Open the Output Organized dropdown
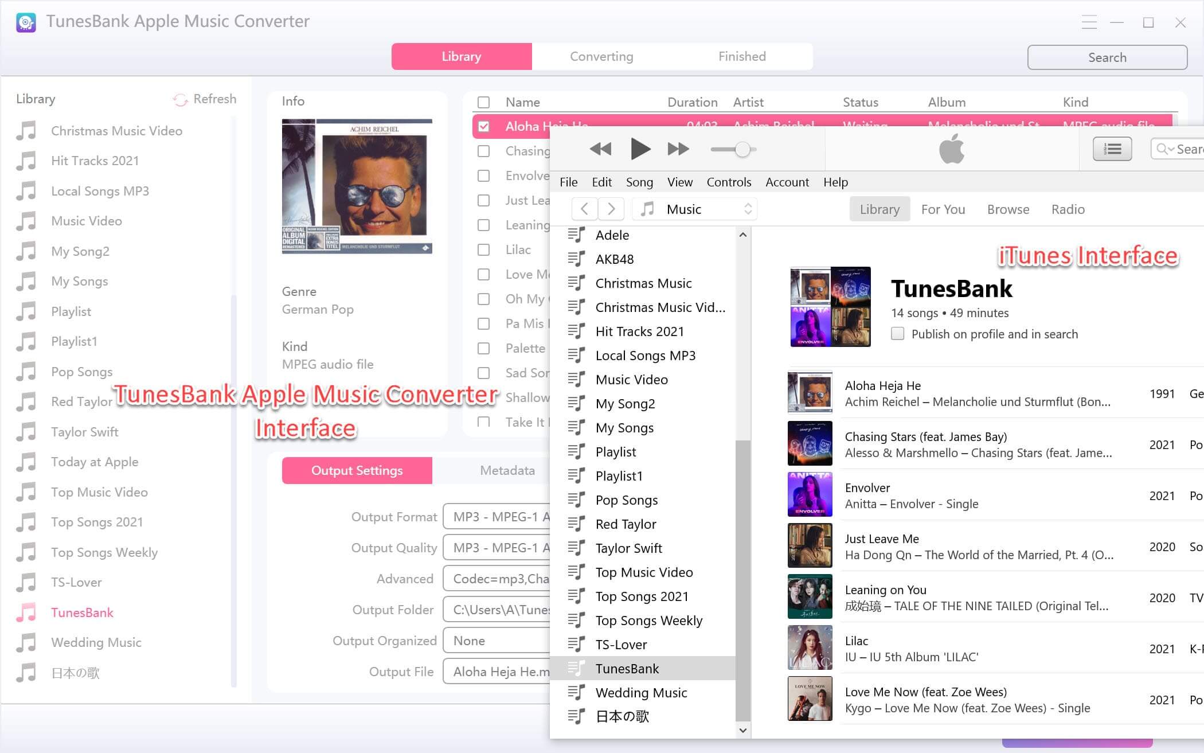This screenshot has height=753, width=1204. [497, 641]
